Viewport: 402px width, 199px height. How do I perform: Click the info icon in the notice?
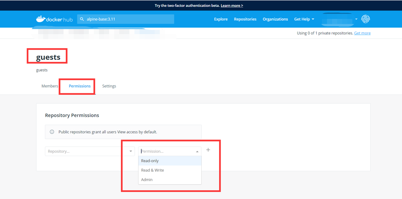pos(52,132)
